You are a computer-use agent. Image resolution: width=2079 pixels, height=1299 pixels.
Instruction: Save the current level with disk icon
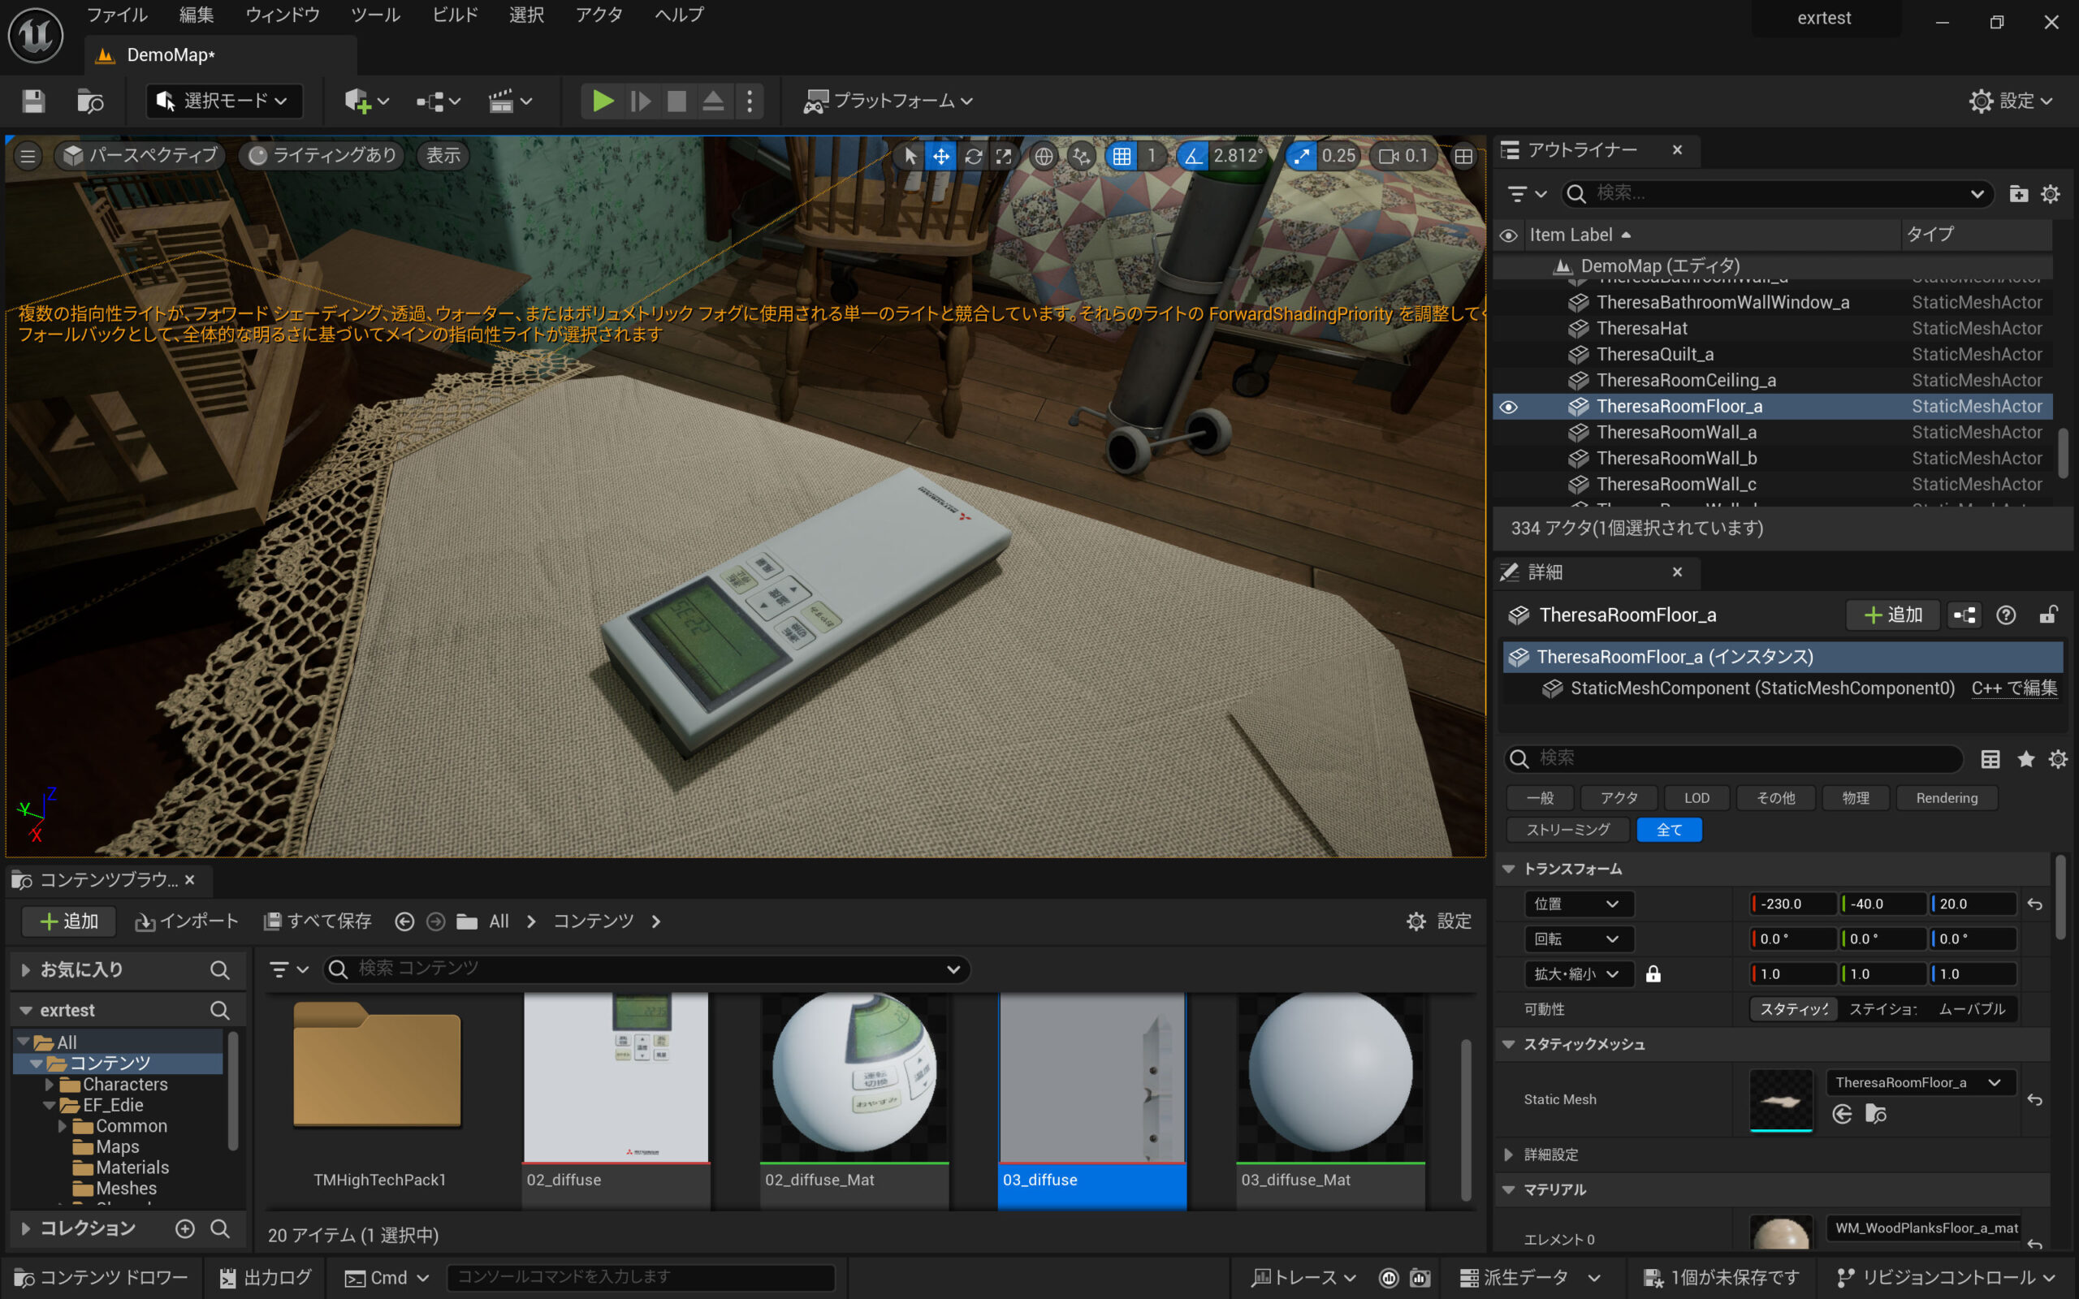[x=33, y=101]
